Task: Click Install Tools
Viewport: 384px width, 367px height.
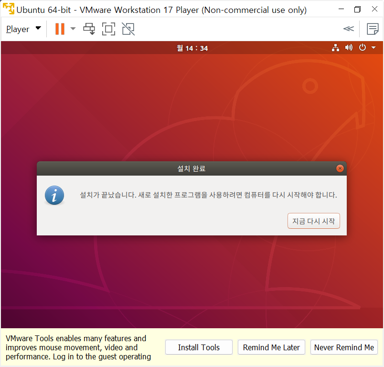Action: click(x=199, y=347)
